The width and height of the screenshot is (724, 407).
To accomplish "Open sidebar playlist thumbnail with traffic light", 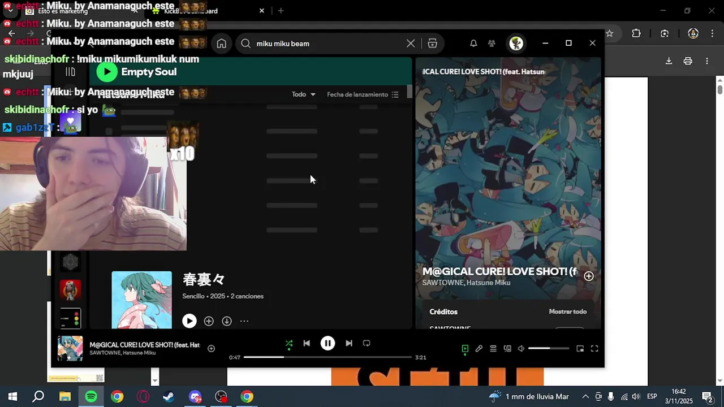I will coord(70,318).
